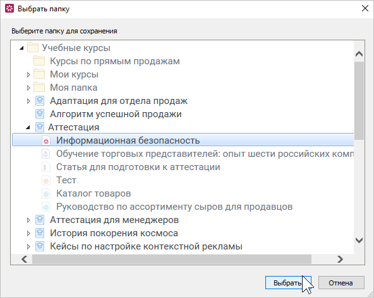
Task: Expand Кейсы по настройке контекстной рекламы
Action: (x=28, y=246)
